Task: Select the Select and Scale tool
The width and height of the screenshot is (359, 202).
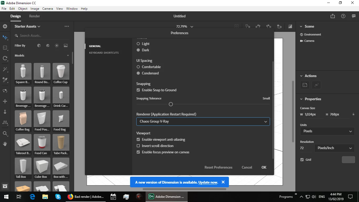Action: (x=5, y=48)
